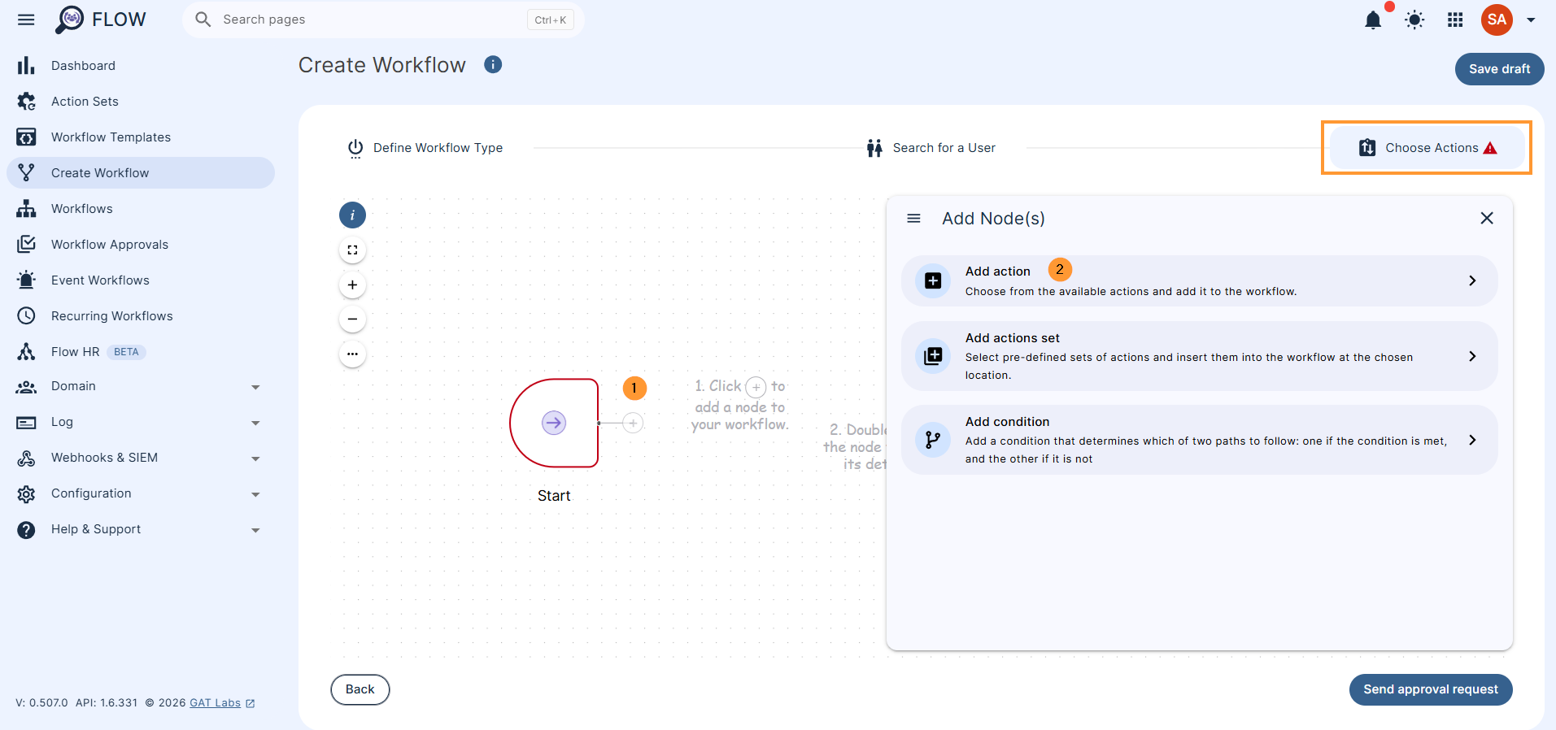
Task: Select Choose Actions step
Action: pyautogui.click(x=1427, y=148)
